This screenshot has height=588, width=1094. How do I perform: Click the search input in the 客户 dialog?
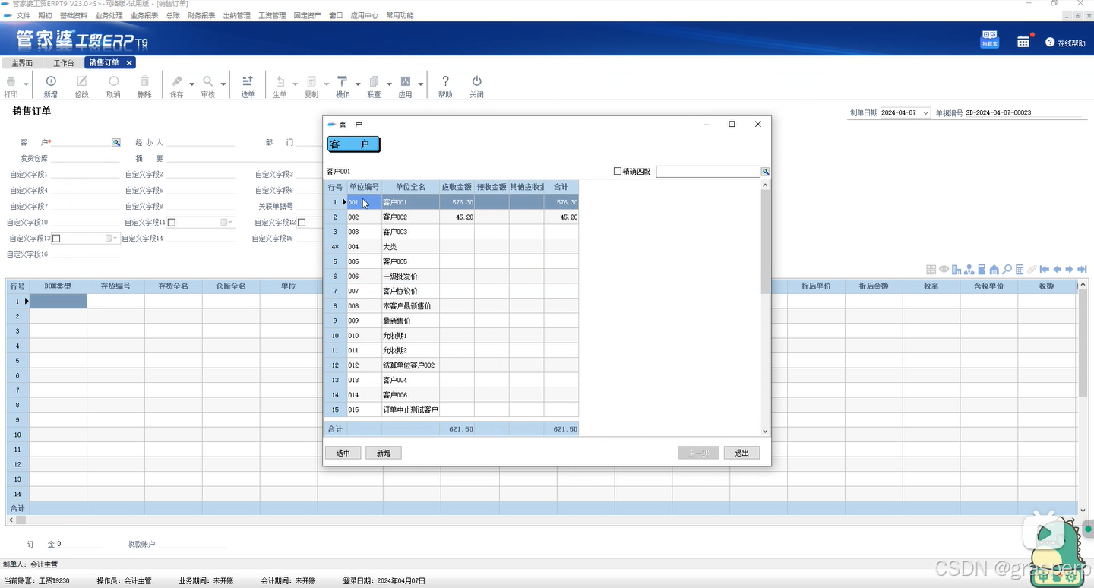(x=708, y=172)
